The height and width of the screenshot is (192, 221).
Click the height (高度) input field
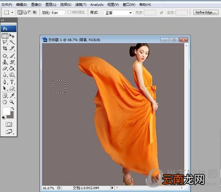182,12
